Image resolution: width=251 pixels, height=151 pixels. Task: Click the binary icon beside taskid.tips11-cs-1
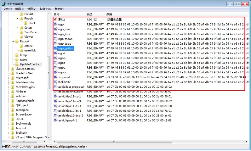(x=55, y=96)
